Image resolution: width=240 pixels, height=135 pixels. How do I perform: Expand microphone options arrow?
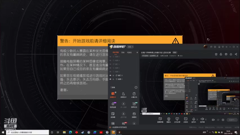(x=197, y=119)
